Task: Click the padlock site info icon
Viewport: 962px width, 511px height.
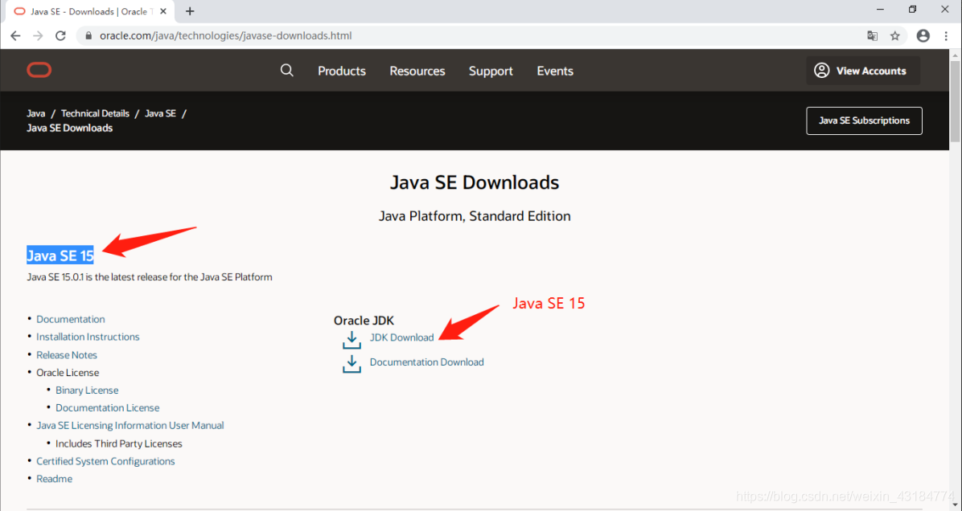Action: [x=88, y=35]
